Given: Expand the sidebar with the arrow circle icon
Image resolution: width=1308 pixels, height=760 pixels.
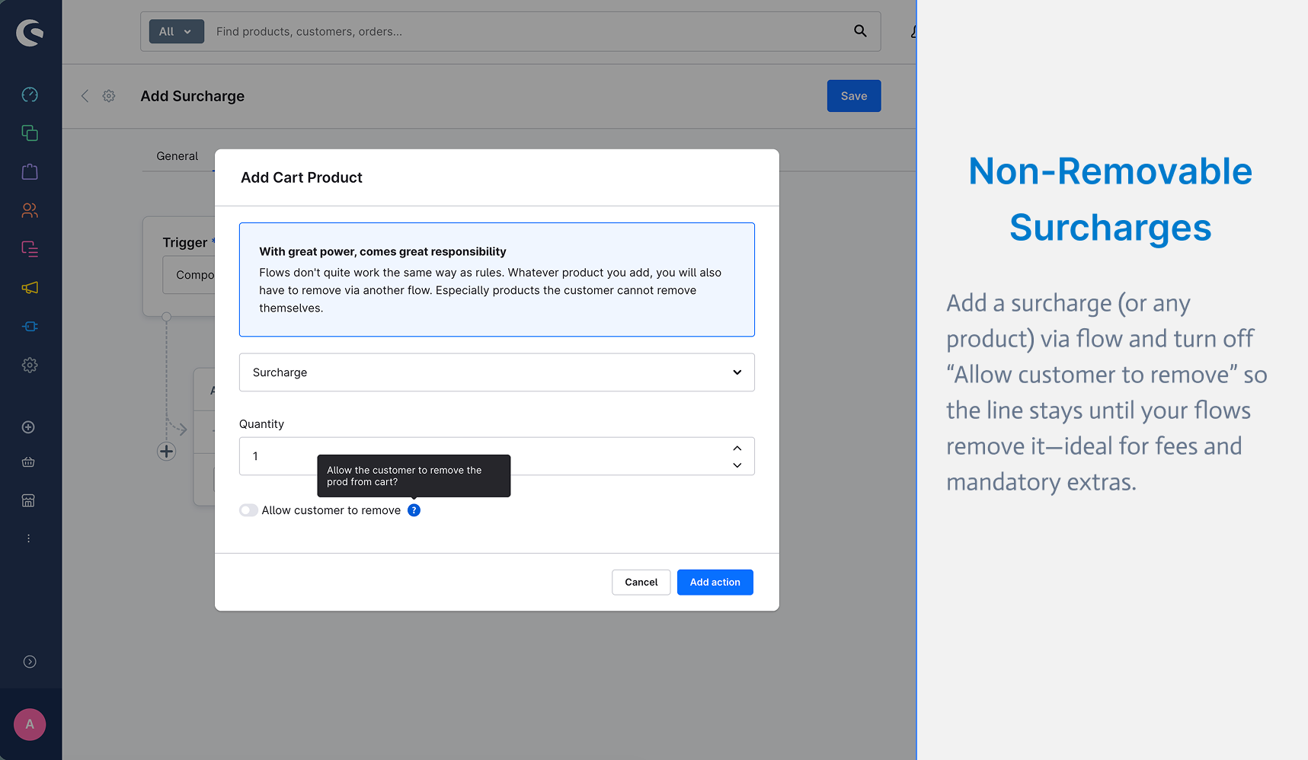Looking at the screenshot, I should pos(30,662).
